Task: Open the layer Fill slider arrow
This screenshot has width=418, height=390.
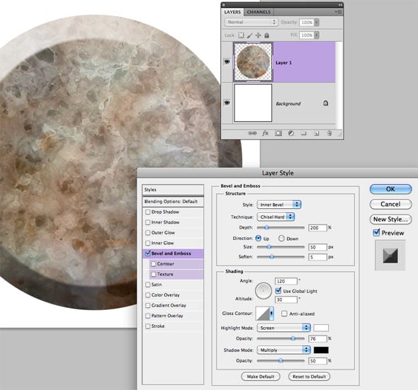Action: point(317,35)
